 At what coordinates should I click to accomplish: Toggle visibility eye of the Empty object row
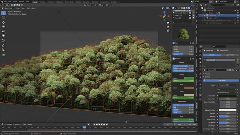click(238, 13)
